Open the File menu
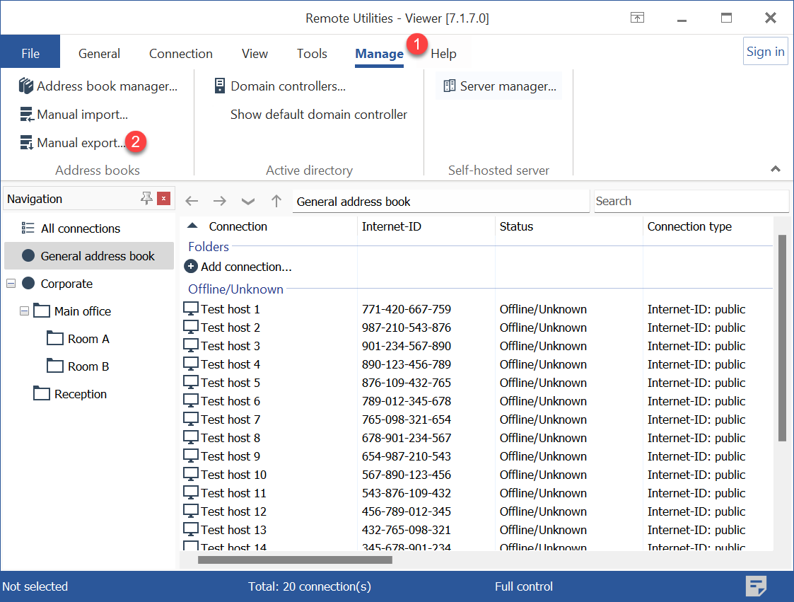Screen dimensions: 794x602 click(x=30, y=54)
